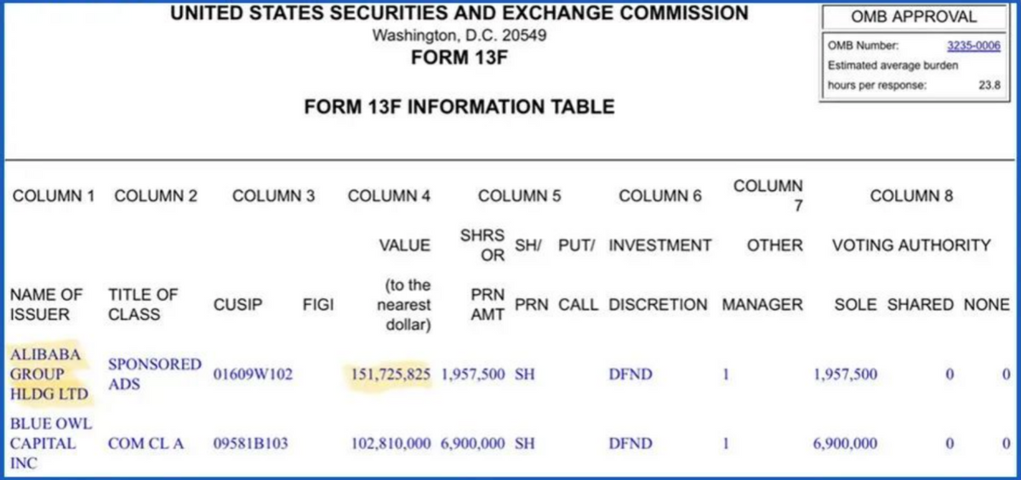The image size is (1021, 480).
Task: Click CUSIP number 01609W102
Action: click(x=252, y=374)
